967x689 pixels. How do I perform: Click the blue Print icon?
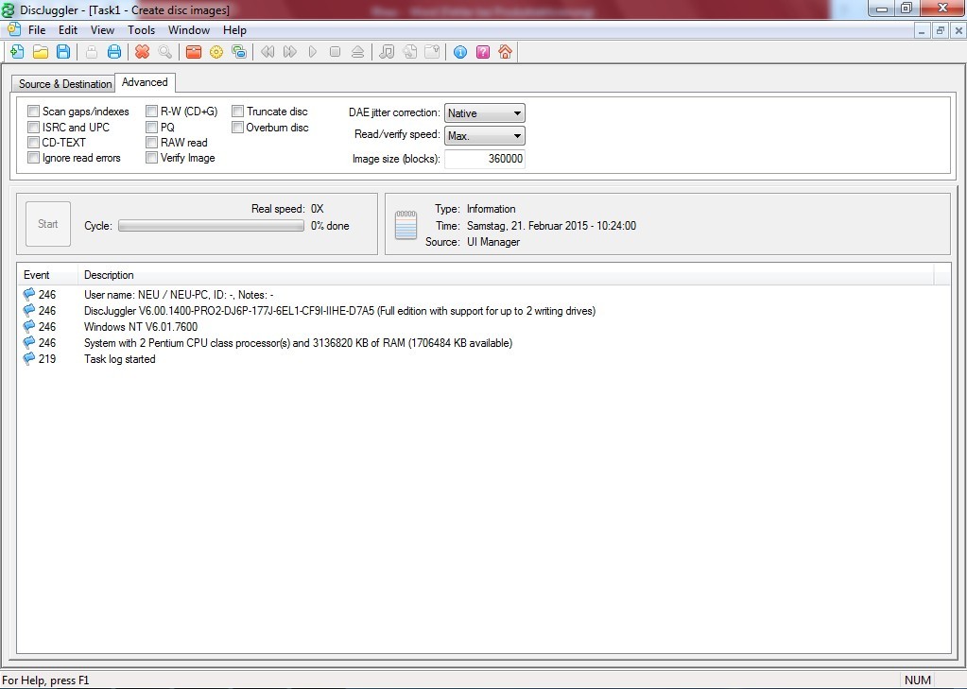click(114, 52)
